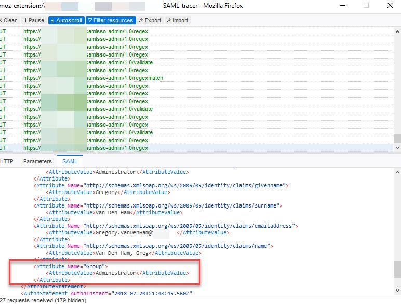Click the Attribute Name="Group" line
Image resolution: width=401 pixels, height=304 pixels.
71,266
